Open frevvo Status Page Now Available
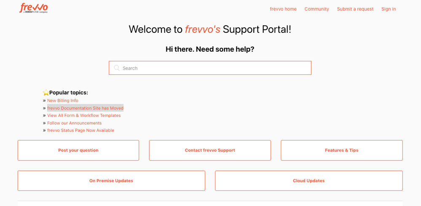 [x=80, y=130]
